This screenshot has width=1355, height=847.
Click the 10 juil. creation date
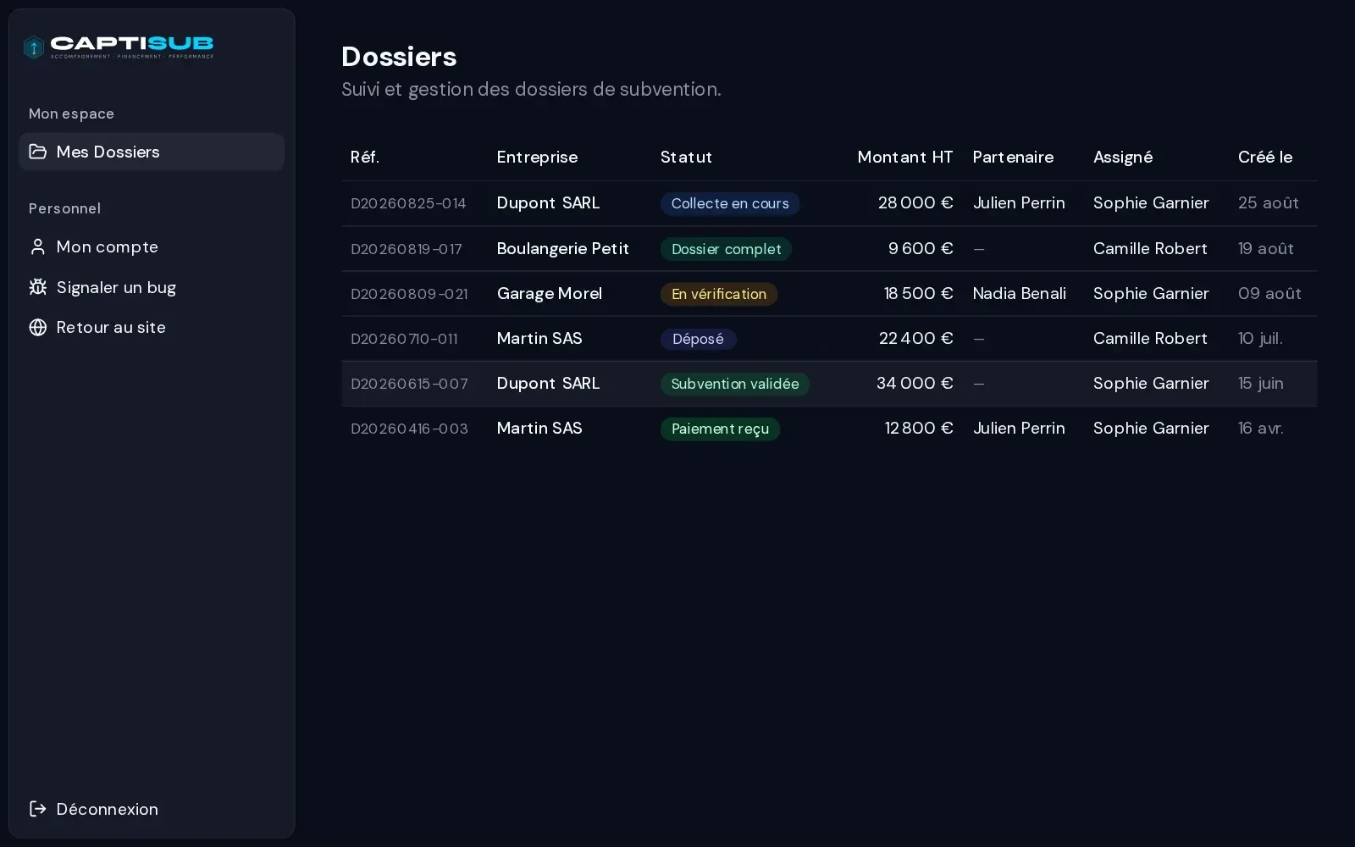pos(1260,338)
